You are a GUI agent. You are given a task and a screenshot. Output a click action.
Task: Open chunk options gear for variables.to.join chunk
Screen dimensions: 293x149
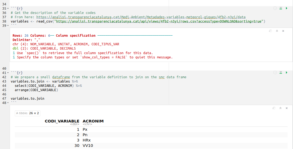click(x=275, y=73)
